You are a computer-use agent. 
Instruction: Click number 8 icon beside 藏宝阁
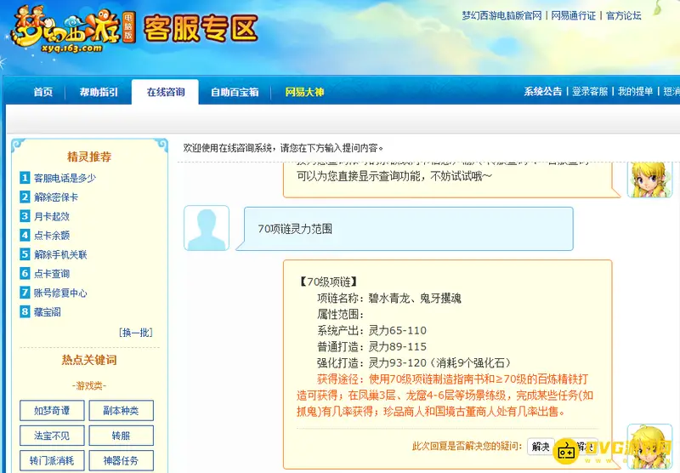point(25,311)
